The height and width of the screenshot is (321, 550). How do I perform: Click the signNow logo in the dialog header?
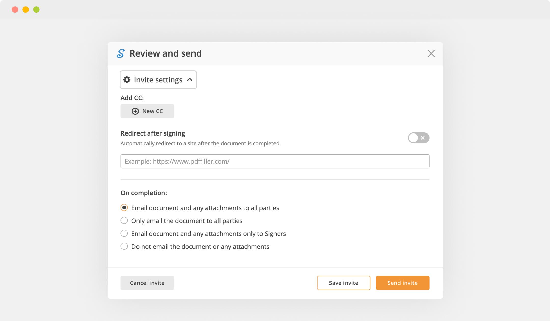pos(121,53)
